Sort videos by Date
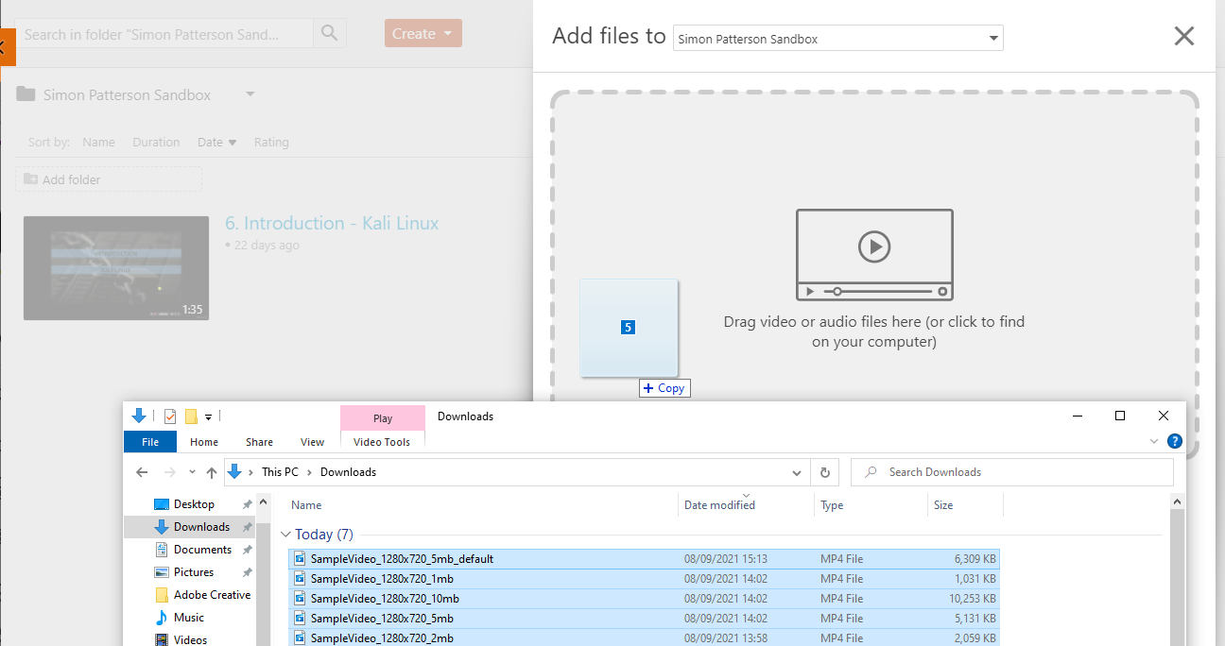Viewport: 1225px width, 646px height. (x=216, y=143)
